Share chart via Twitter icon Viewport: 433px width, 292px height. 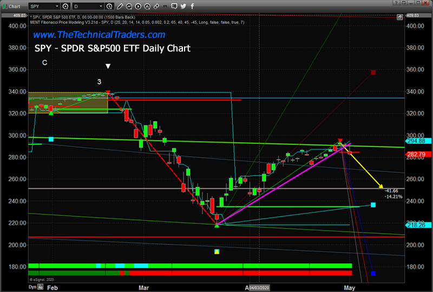(x=183, y=6)
